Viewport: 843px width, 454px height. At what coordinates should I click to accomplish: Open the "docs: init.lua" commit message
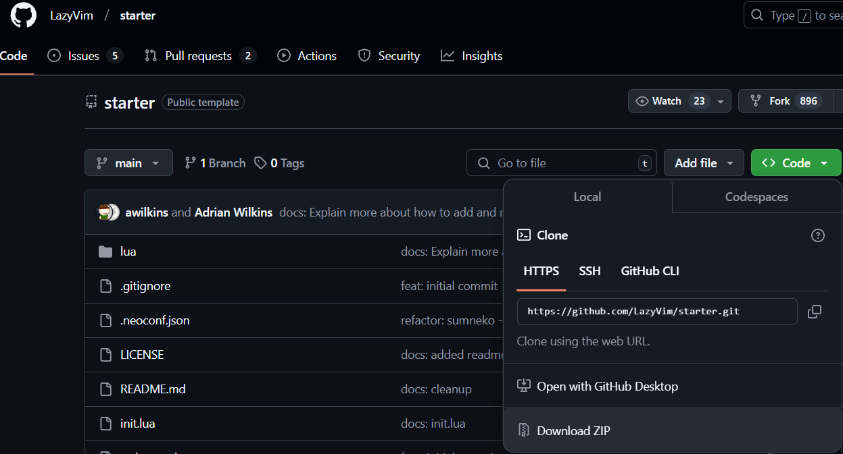pos(433,424)
